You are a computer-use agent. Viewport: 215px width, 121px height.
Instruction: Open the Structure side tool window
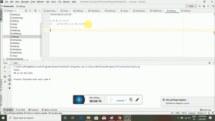pos(1,84)
